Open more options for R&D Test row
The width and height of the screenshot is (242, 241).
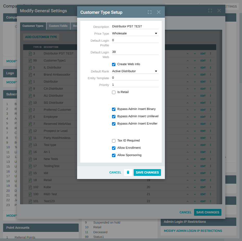tap(210, 194)
